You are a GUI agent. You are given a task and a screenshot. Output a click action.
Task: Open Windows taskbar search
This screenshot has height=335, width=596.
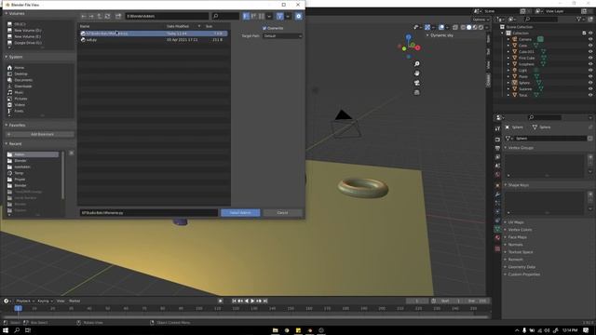tap(17, 330)
